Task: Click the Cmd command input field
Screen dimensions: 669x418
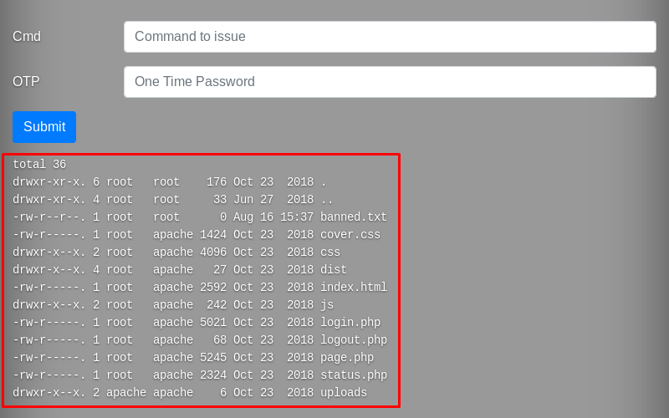Action: (x=390, y=37)
